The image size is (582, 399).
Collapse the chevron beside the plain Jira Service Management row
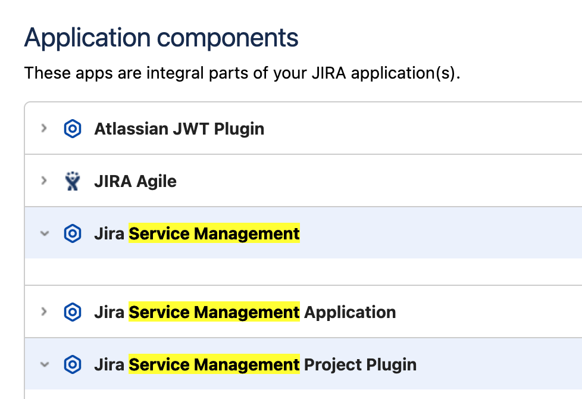[44, 233]
